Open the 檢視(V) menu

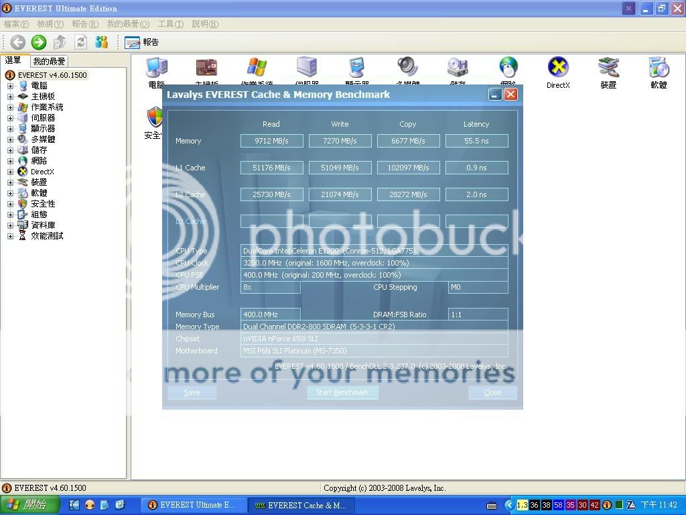click(x=50, y=24)
